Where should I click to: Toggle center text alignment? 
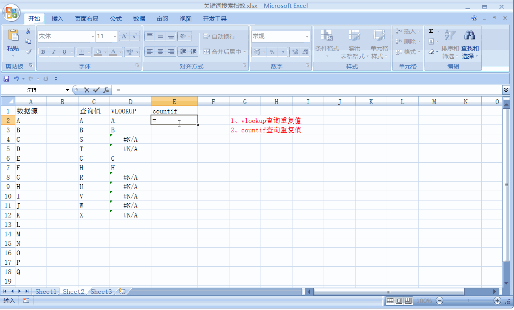[x=160, y=52]
